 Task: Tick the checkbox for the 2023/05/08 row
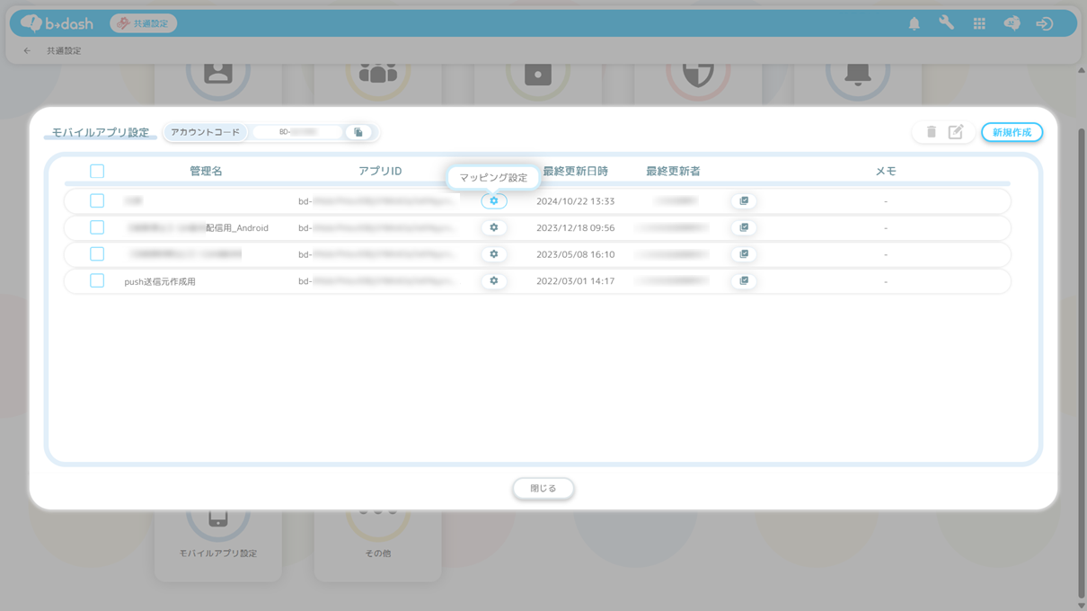click(97, 254)
